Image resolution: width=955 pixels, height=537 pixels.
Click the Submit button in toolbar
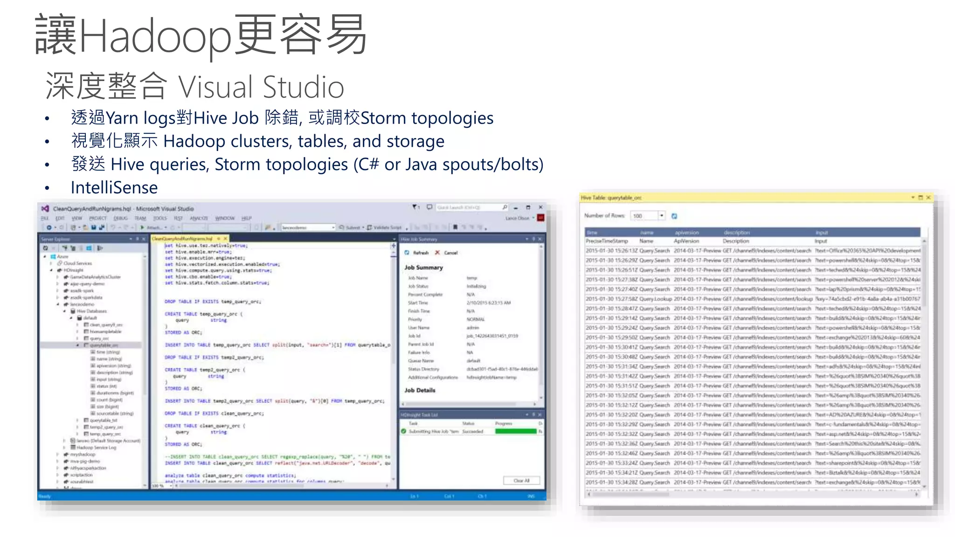coord(349,227)
